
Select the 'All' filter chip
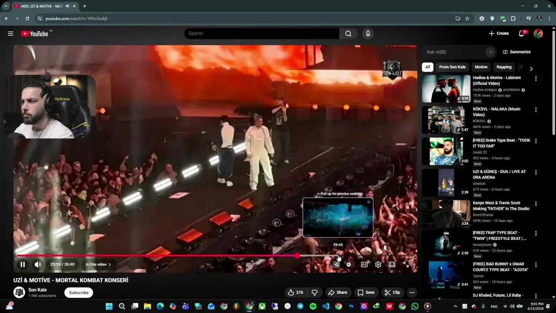coord(427,67)
